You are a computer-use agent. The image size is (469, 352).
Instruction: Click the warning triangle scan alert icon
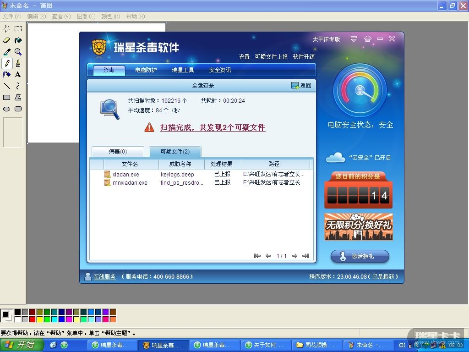coord(149,127)
